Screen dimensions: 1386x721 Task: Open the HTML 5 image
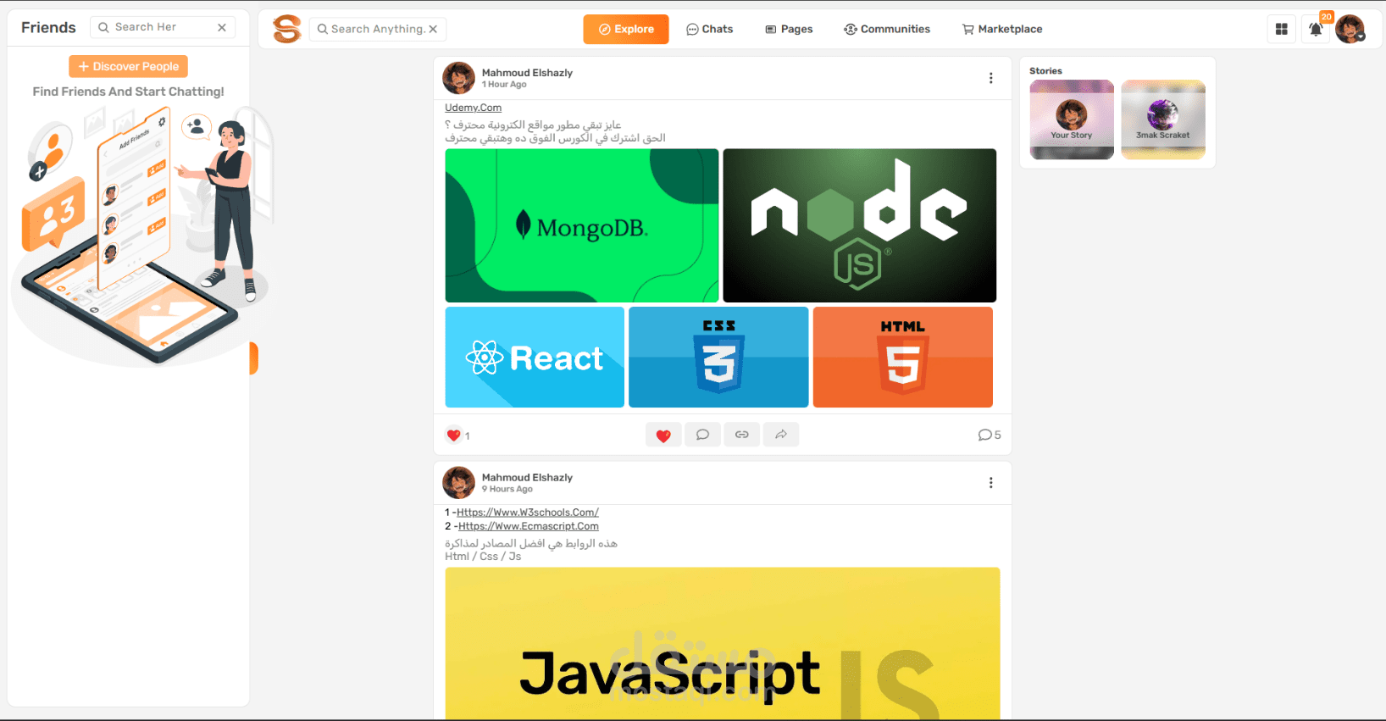[x=903, y=357]
